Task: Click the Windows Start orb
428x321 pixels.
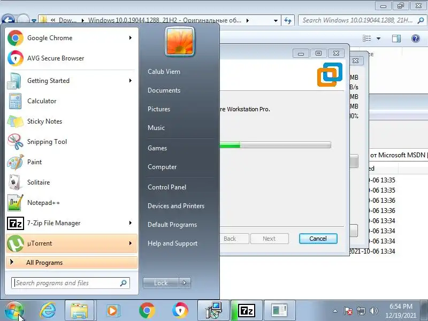Action: (14, 311)
